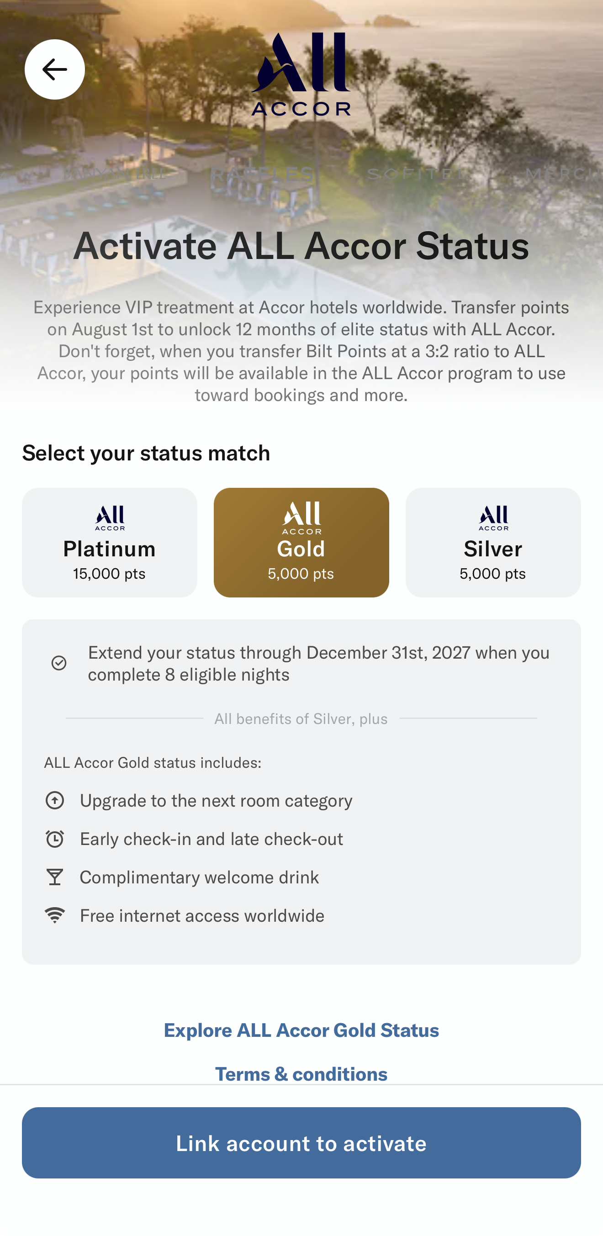Tap the checkmark icon beside extend status

59,663
